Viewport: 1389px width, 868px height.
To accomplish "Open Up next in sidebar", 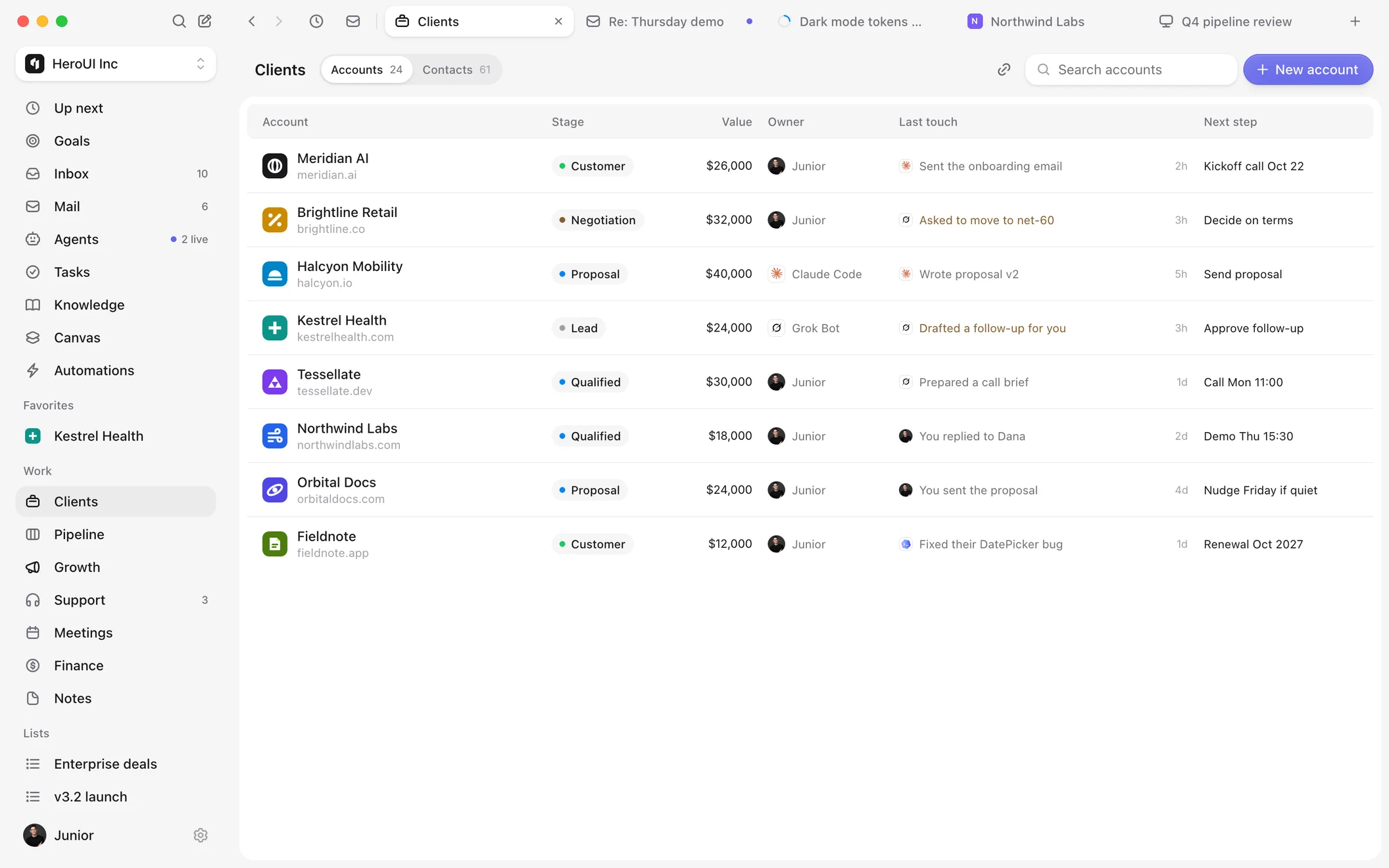I will [116, 108].
